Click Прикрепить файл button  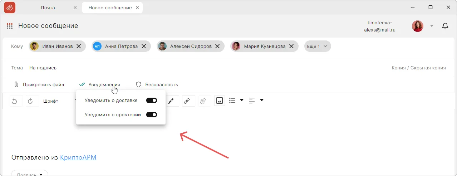tap(39, 85)
